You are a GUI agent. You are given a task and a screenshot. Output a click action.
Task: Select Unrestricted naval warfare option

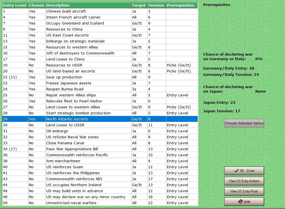click(x=100, y=203)
